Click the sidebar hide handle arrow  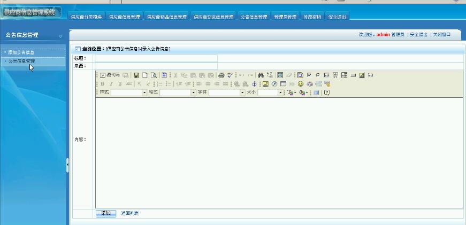[67, 165]
